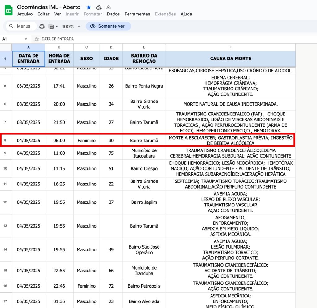
Task: Click the print icon
Action: point(42,26)
